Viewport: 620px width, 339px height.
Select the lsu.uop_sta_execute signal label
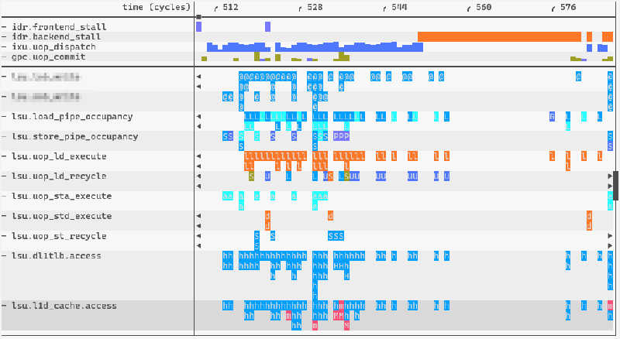[x=62, y=196]
